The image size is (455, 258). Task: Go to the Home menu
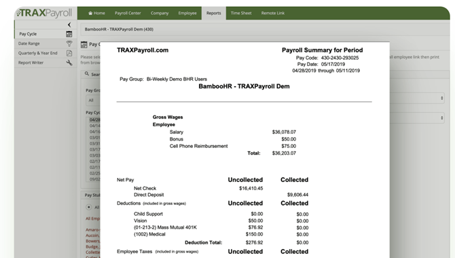pos(96,13)
